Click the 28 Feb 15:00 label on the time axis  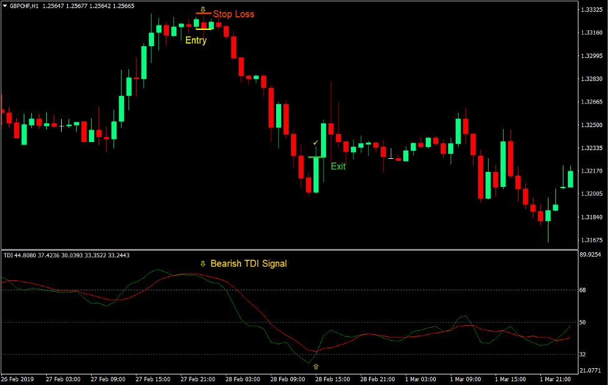[x=332, y=379]
